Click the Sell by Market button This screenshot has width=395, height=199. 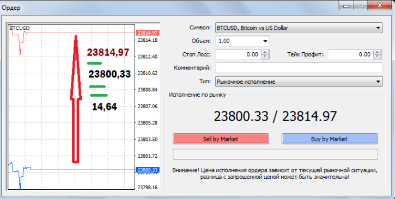[x=221, y=139]
